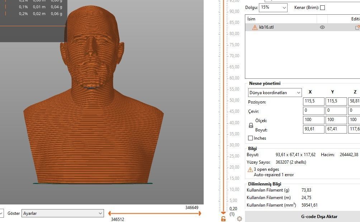Click the Çevir Z rotation field

(354, 111)
